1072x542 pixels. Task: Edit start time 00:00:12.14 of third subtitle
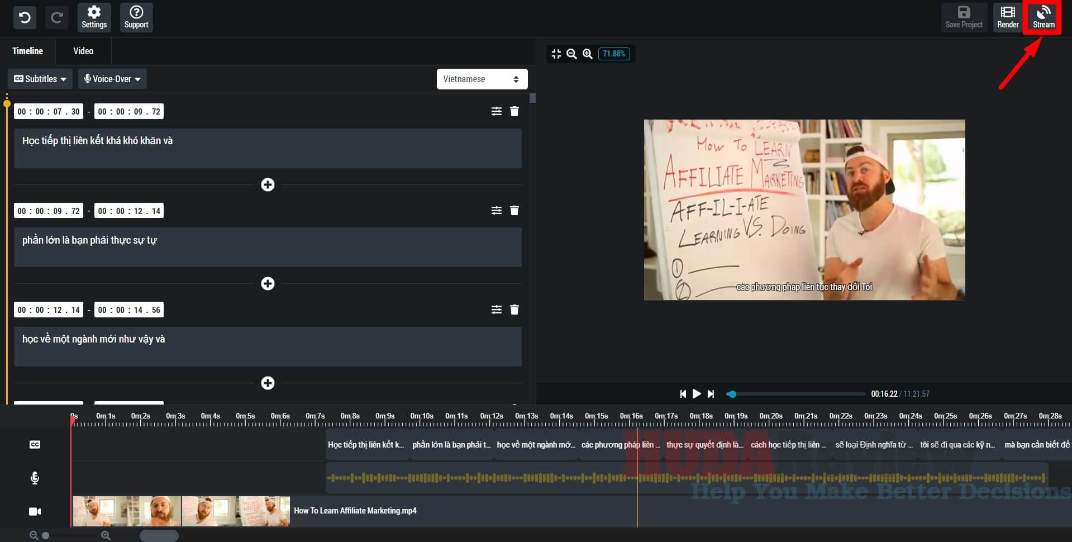[49, 310]
